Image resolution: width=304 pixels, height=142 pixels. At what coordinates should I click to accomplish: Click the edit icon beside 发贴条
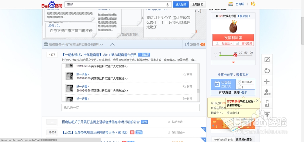pos(187,44)
